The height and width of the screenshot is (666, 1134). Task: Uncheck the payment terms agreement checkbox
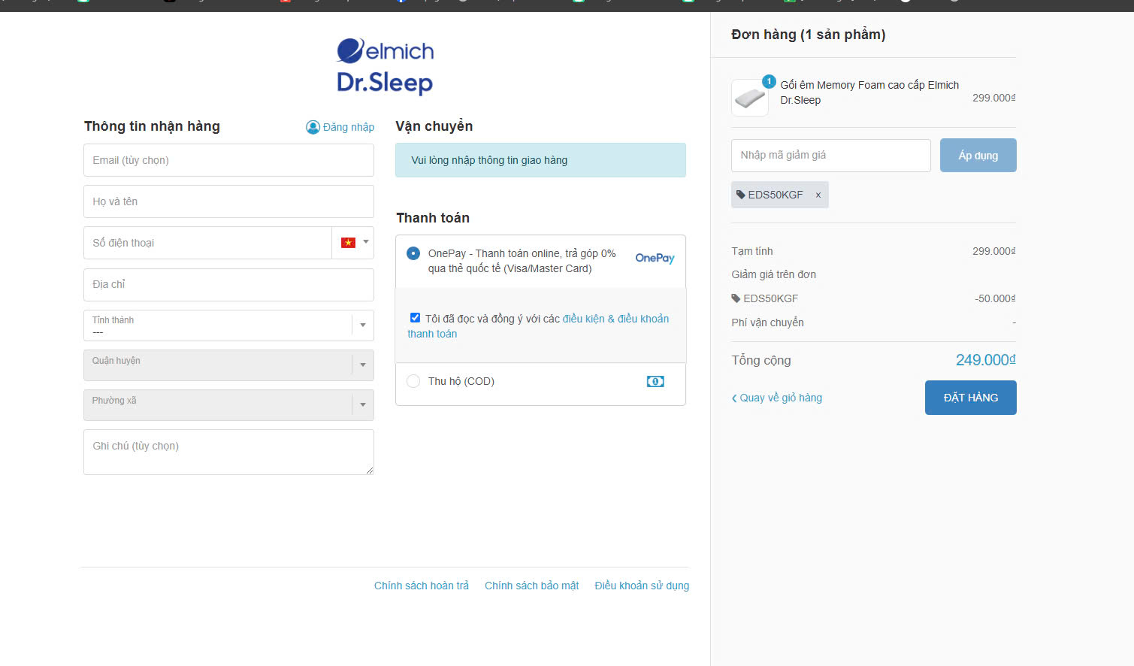pyautogui.click(x=415, y=318)
